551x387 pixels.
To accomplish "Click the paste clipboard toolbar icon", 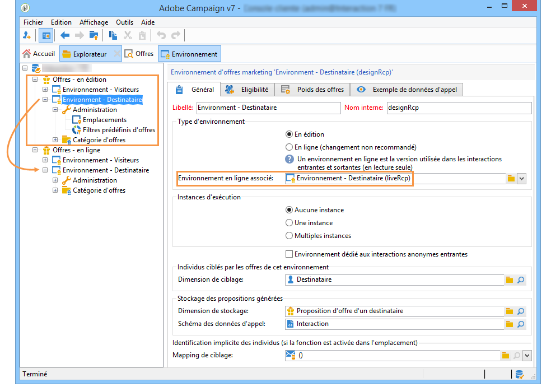I will point(142,35).
